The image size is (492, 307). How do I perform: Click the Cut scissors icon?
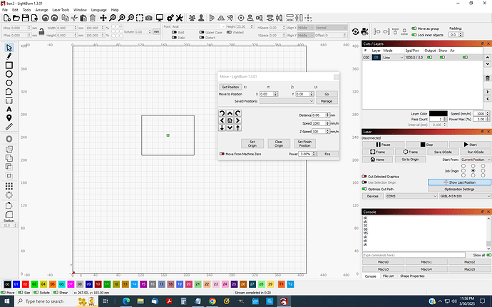[74, 18]
